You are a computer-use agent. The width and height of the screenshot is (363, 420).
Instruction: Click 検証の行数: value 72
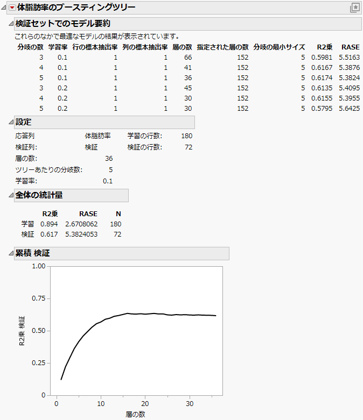click(189, 147)
